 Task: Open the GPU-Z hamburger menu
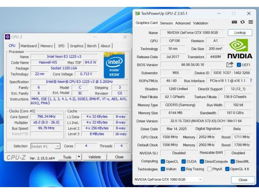251,22
